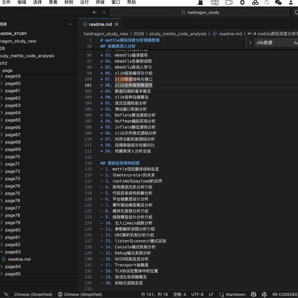Screen dimensions: 298x298
Task: Click haidragon_study_new breadcrumb
Action: 106,34
